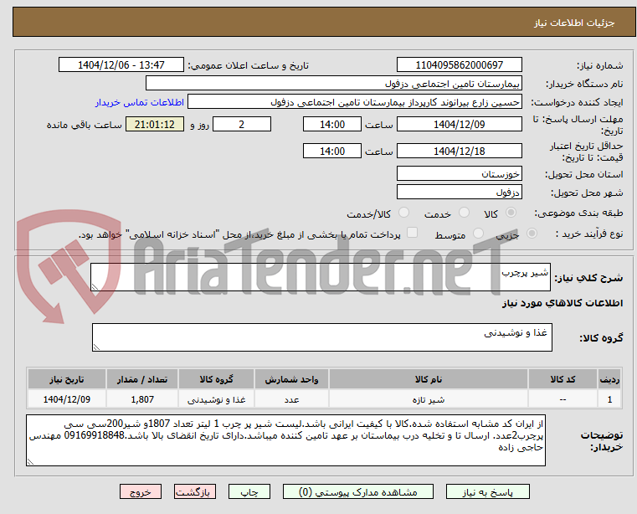The width and height of the screenshot is (637, 514).
Task: Click the ایجاد کننده درخواست field
Action: pyautogui.click(x=354, y=102)
